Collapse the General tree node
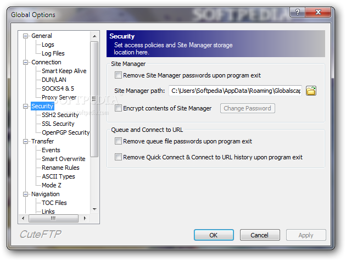 pyautogui.click(x=26, y=36)
